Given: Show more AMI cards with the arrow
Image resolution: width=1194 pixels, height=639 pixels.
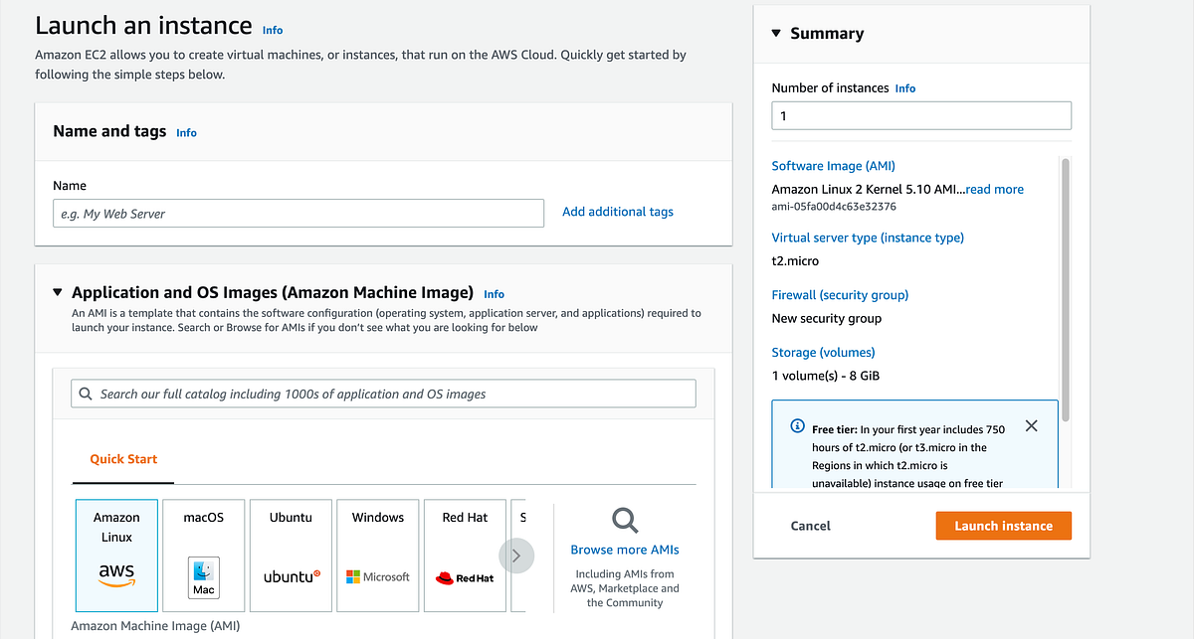Looking at the screenshot, I should [x=517, y=556].
